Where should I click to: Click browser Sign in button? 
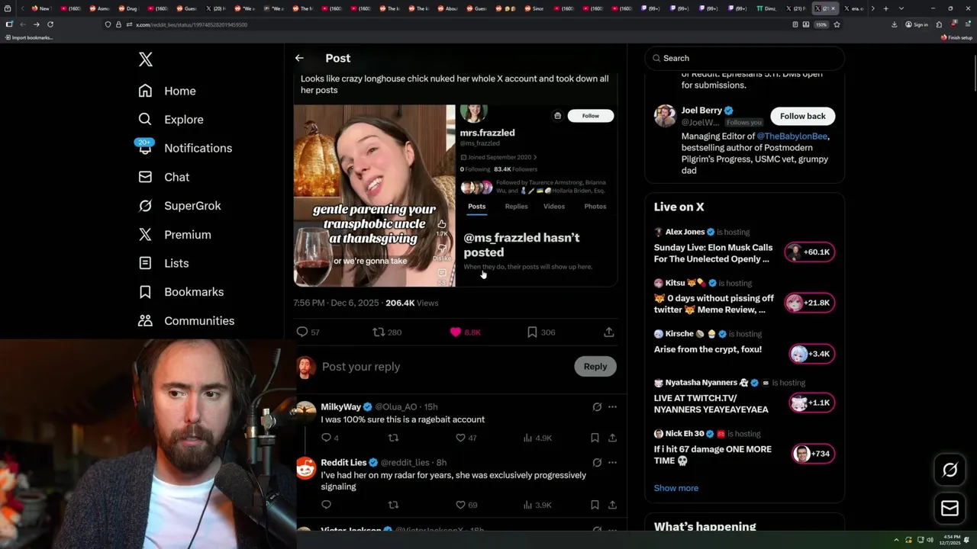[x=917, y=24]
